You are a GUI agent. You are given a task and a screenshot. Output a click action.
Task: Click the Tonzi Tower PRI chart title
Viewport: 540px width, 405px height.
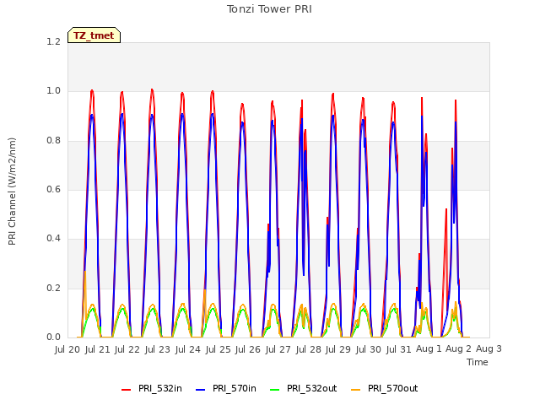(269, 9)
